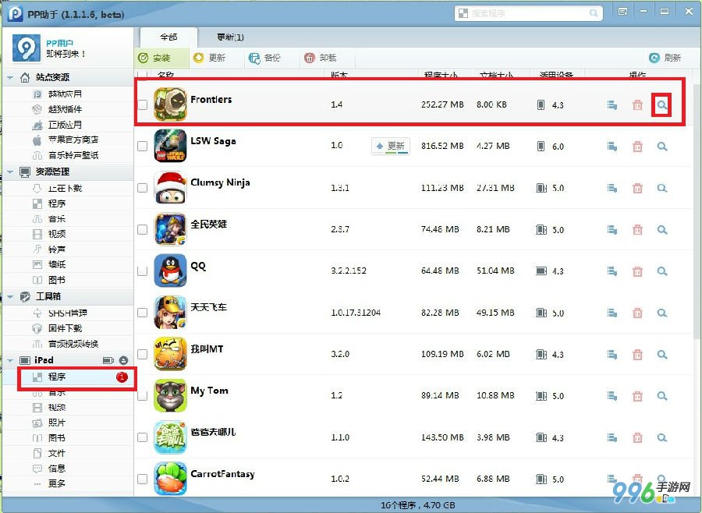
Task: Click the magnifier icon in the LSW Saga row
Action: click(661, 147)
